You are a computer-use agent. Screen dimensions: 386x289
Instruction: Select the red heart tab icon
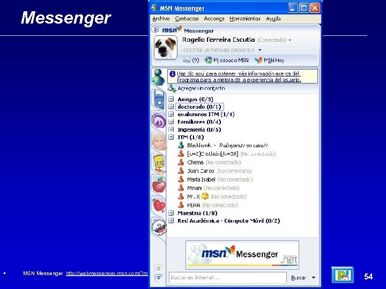click(x=159, y=205)
